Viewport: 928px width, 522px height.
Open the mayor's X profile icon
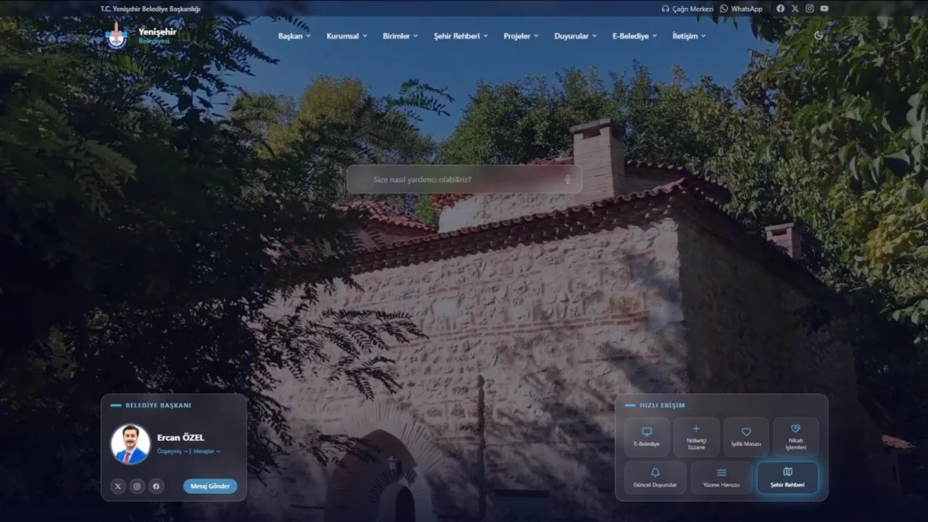[x=118, y=486]
